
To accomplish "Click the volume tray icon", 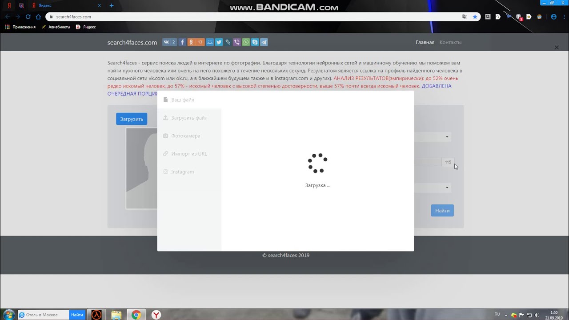I will (x=537, y=315).
